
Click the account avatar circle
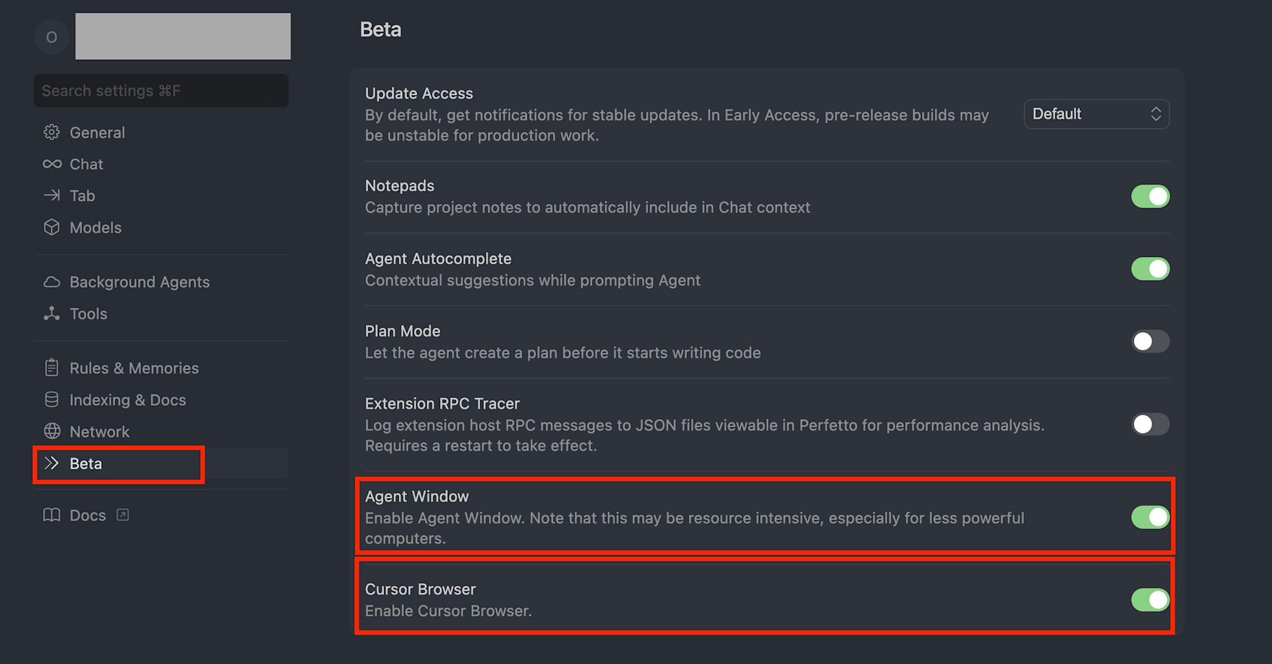(x=52, y=37)
